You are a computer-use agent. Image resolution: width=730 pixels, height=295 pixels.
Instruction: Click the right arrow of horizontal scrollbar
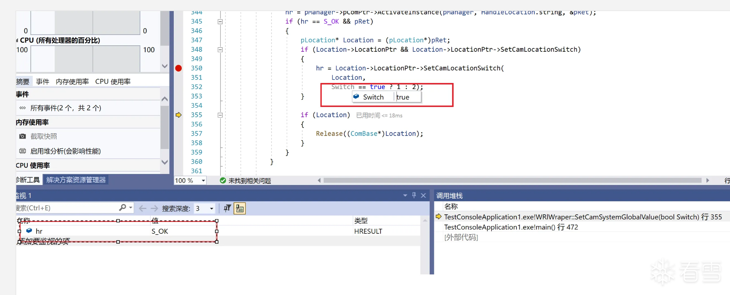coord(708,180)
